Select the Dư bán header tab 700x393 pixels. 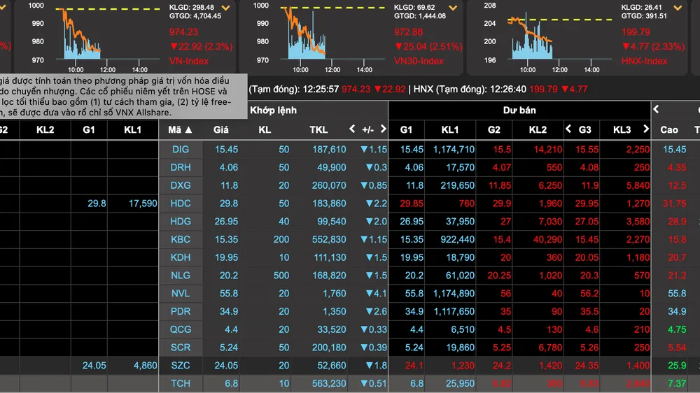click(x=519, y=110)
